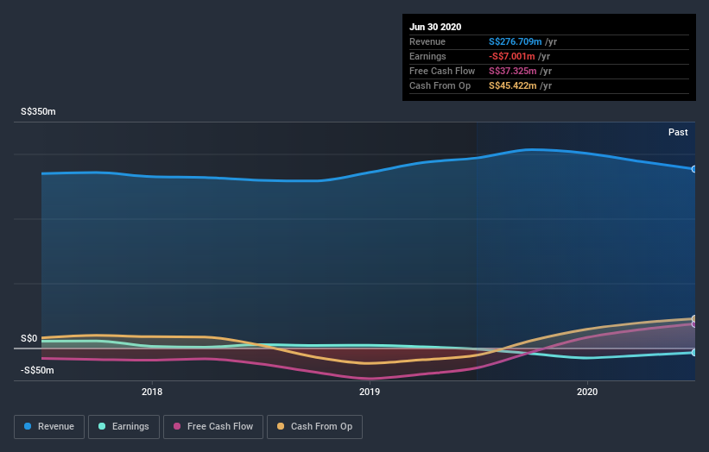Click the 2019 x-axis label

[x=370, y=392]
